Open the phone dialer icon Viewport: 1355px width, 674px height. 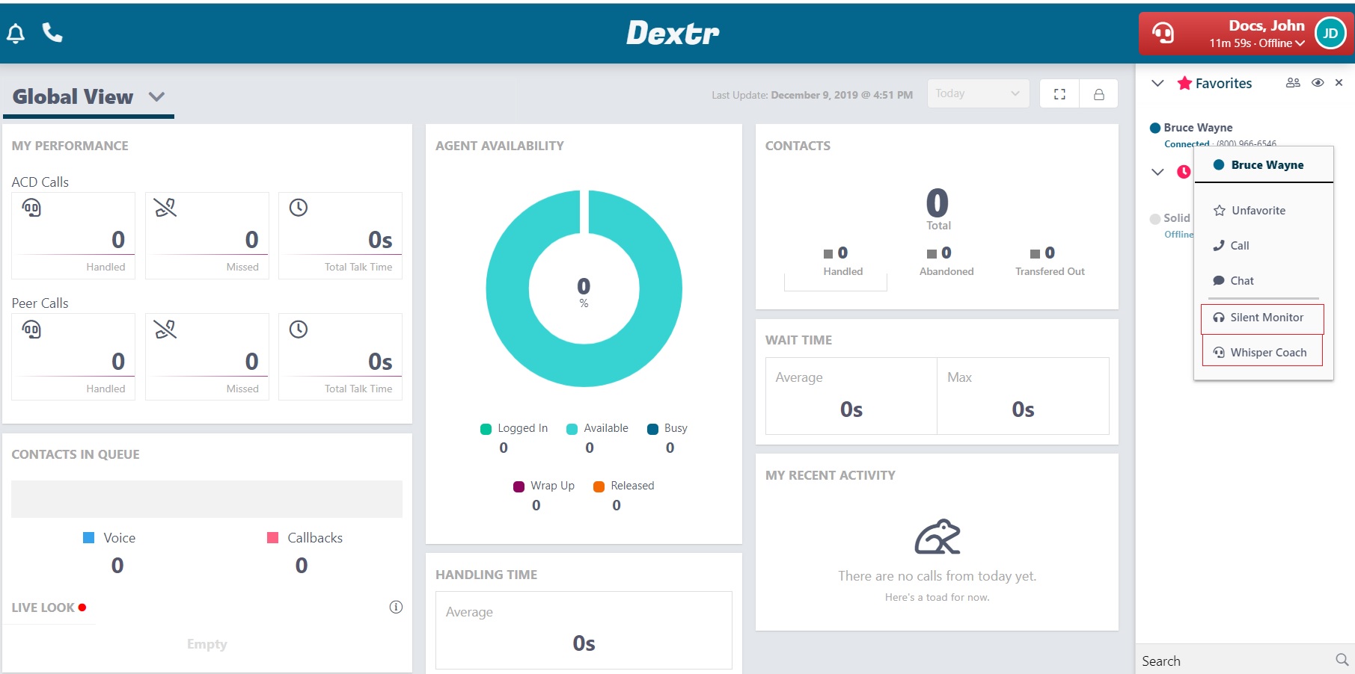[x=52, y=32]
